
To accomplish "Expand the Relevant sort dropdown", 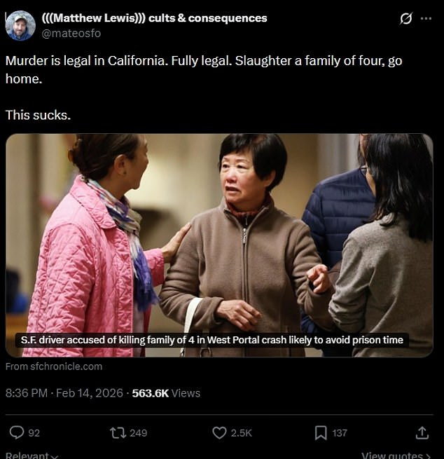I will pyautogui.click(x=32, y=455).
